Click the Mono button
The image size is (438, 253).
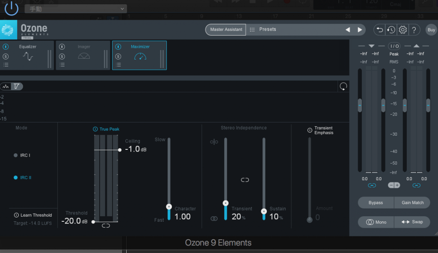pyautogui.click(x=376, y=222)
